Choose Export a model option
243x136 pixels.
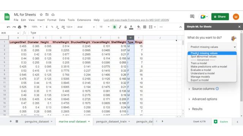pyautogui.click(x=200, y=80)
